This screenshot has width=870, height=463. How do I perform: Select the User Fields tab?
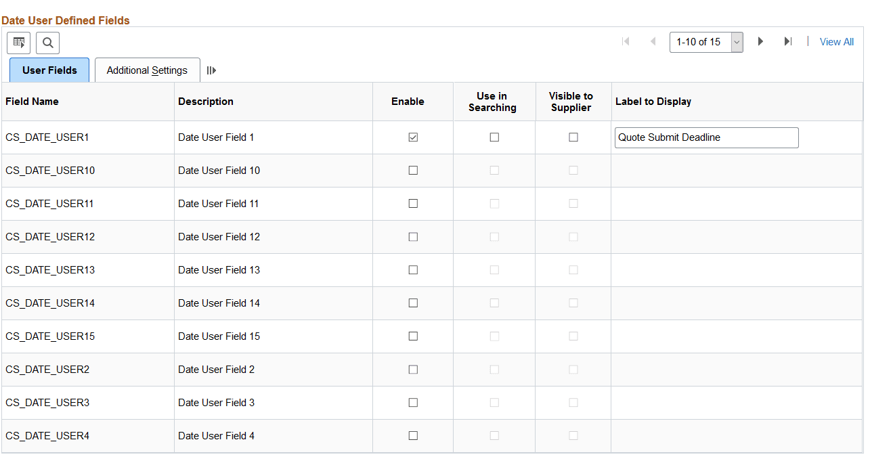coord(49,70)
